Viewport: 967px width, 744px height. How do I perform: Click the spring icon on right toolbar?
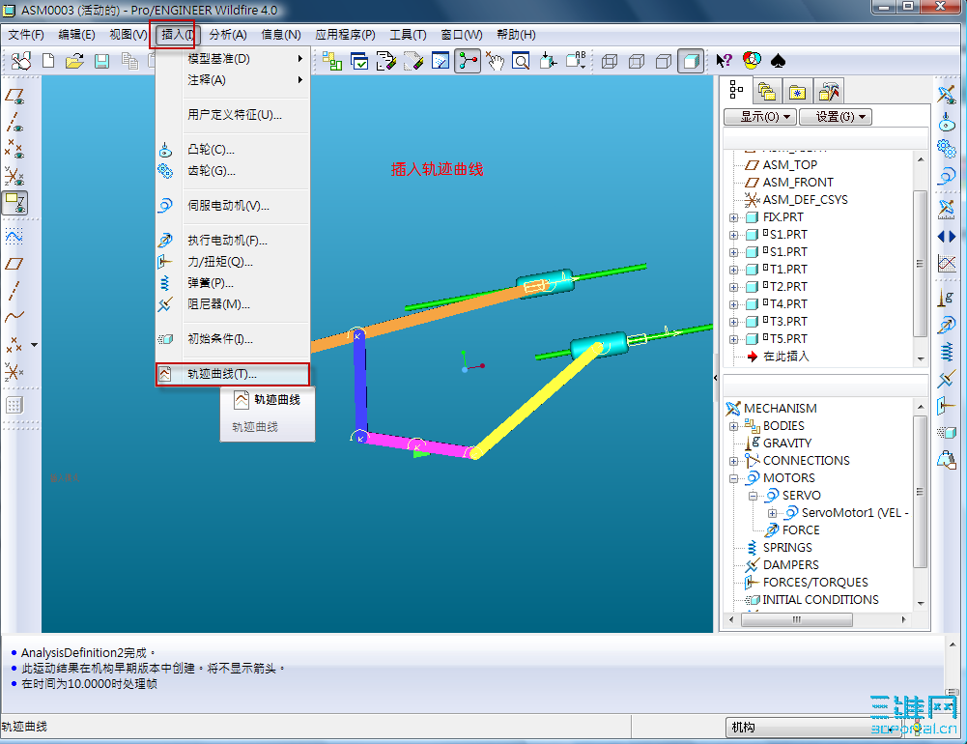[947, 353]
